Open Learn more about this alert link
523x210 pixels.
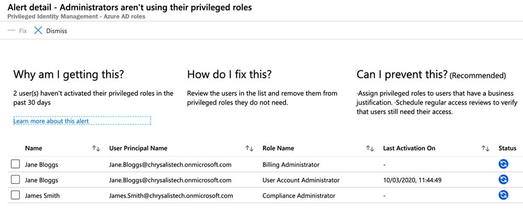[x=51, y=121]
